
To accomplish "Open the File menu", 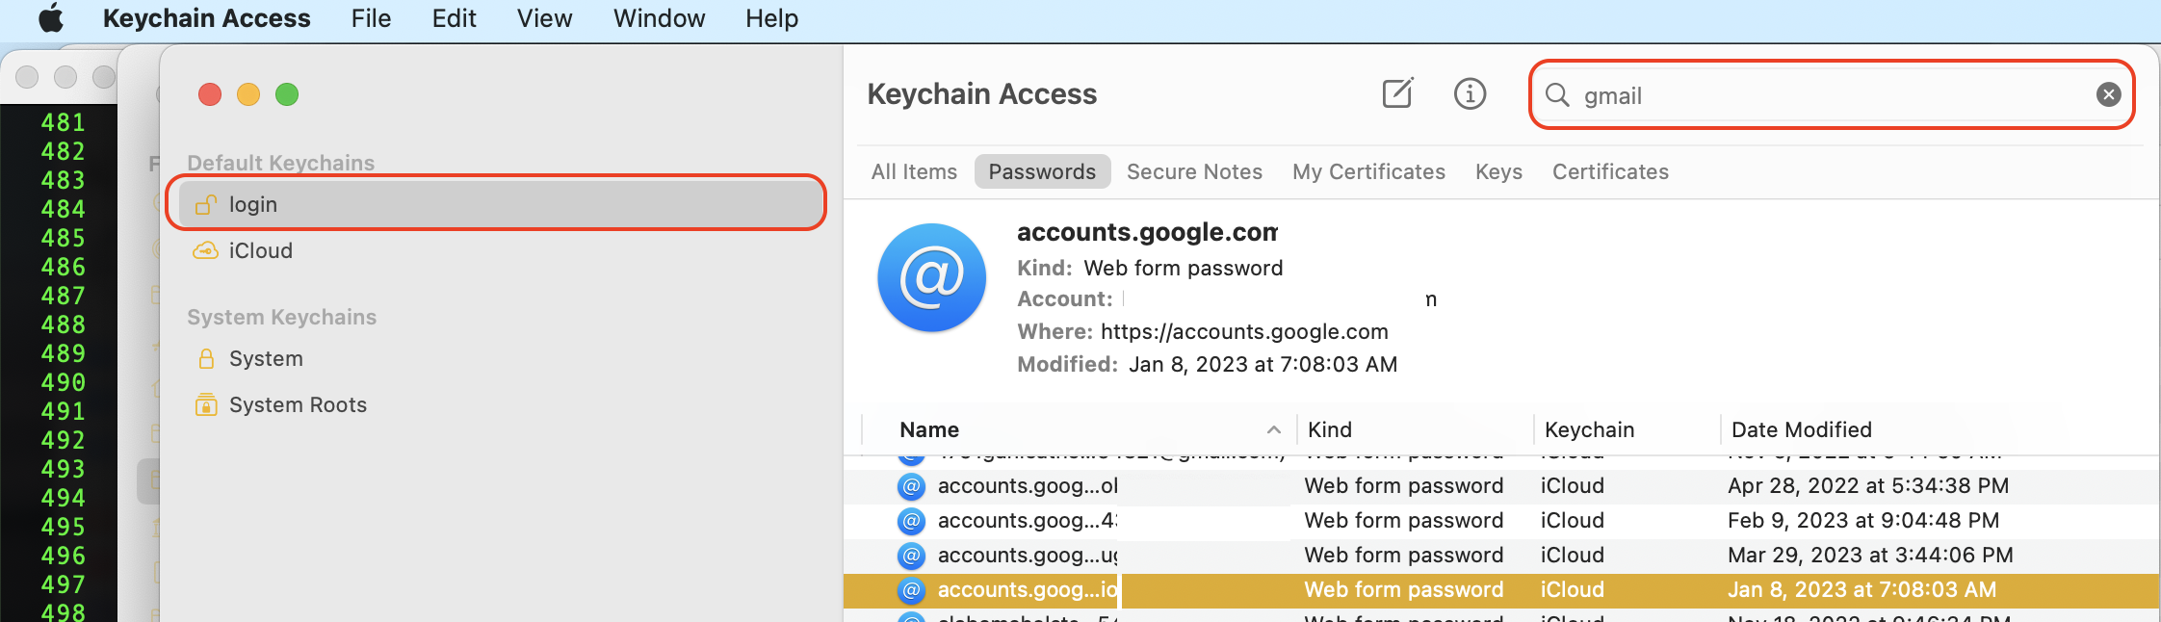I will click(x=371, y=18).
